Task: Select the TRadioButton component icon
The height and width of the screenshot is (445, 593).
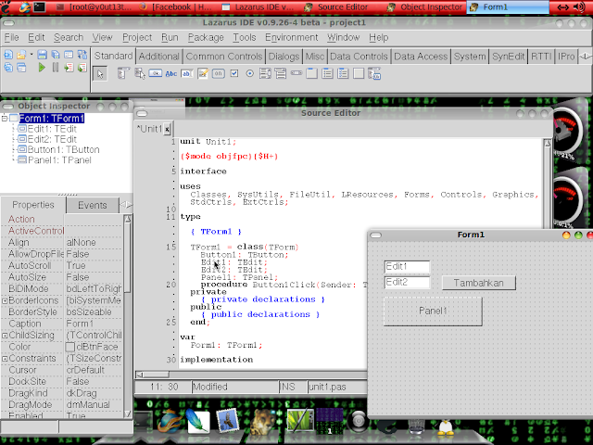Action: click(x=249, y=73)
